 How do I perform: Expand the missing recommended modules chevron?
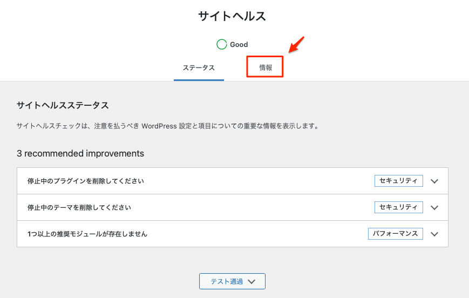[435, 234]
